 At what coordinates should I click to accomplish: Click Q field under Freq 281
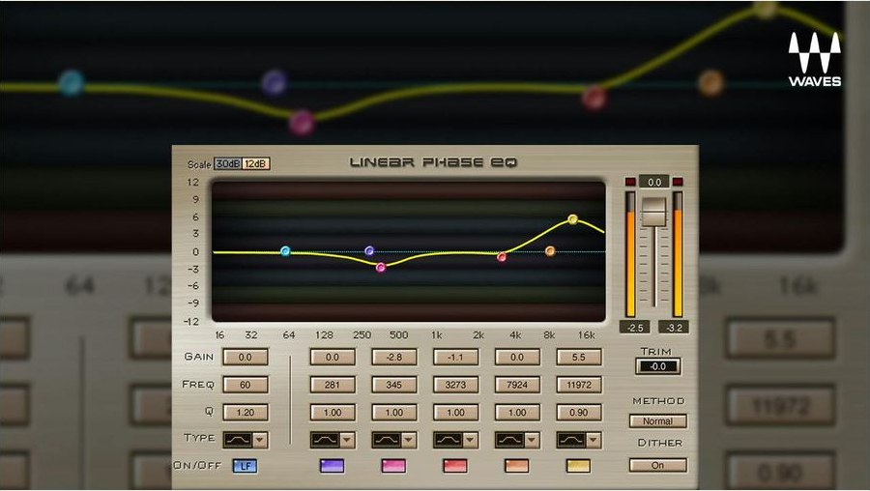[333, 412]
